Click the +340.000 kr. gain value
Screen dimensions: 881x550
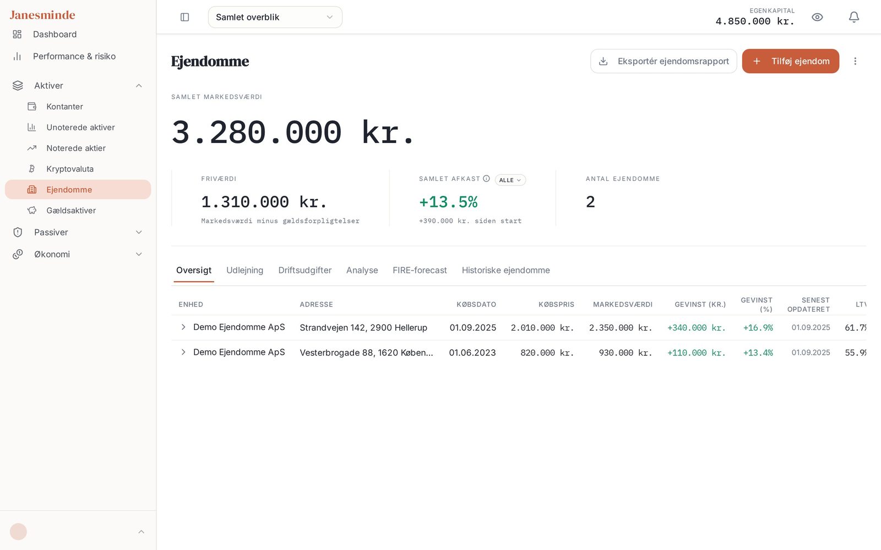pos(696,327)
